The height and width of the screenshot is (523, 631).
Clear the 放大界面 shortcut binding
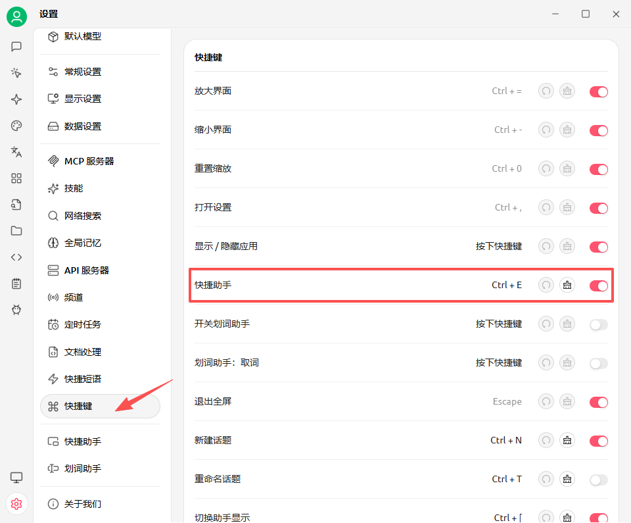567,91
